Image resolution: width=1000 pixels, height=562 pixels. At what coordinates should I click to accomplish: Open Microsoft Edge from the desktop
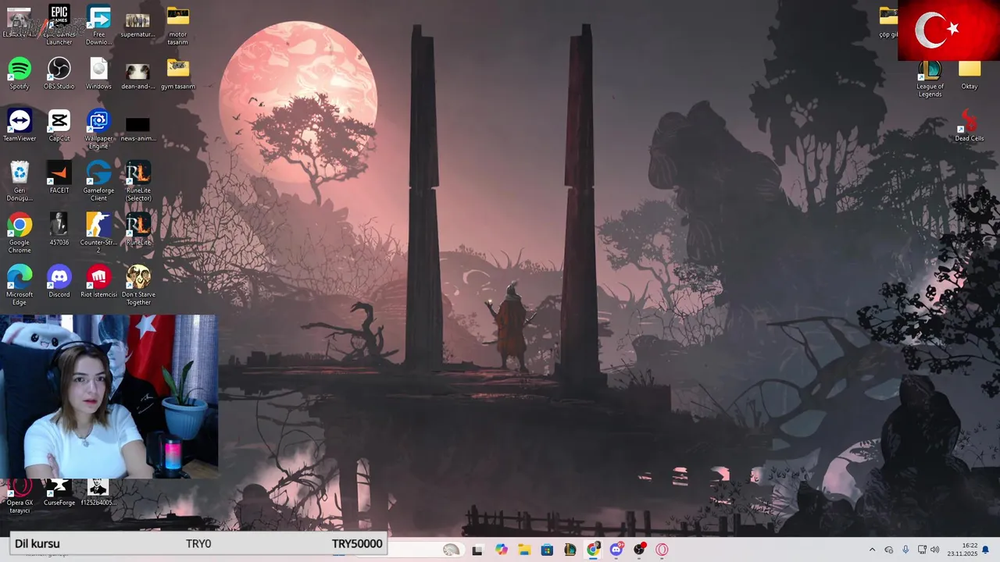pos(20,286)
